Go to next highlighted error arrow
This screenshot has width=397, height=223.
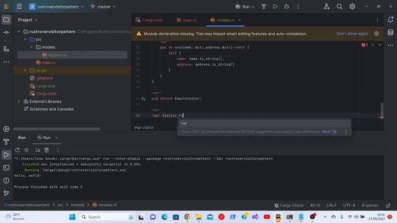380,45
